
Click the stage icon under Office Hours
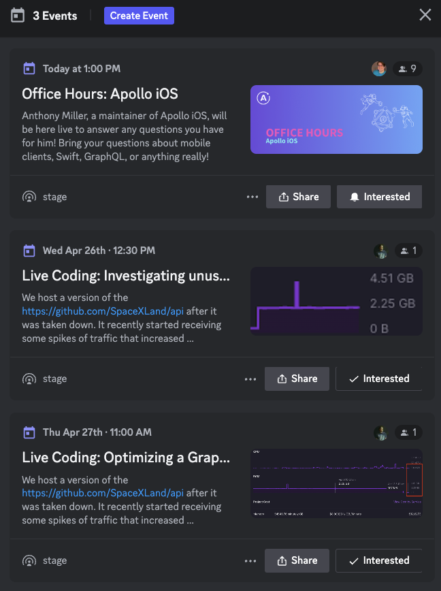tap(29, 197)
